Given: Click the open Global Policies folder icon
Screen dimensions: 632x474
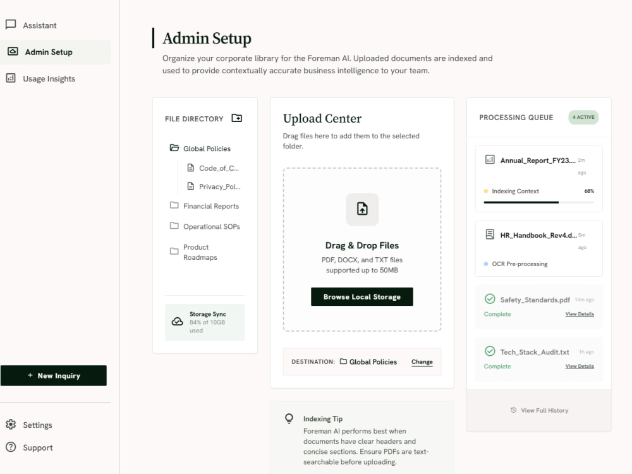Looking at the screenshot, I should point(174,148).
